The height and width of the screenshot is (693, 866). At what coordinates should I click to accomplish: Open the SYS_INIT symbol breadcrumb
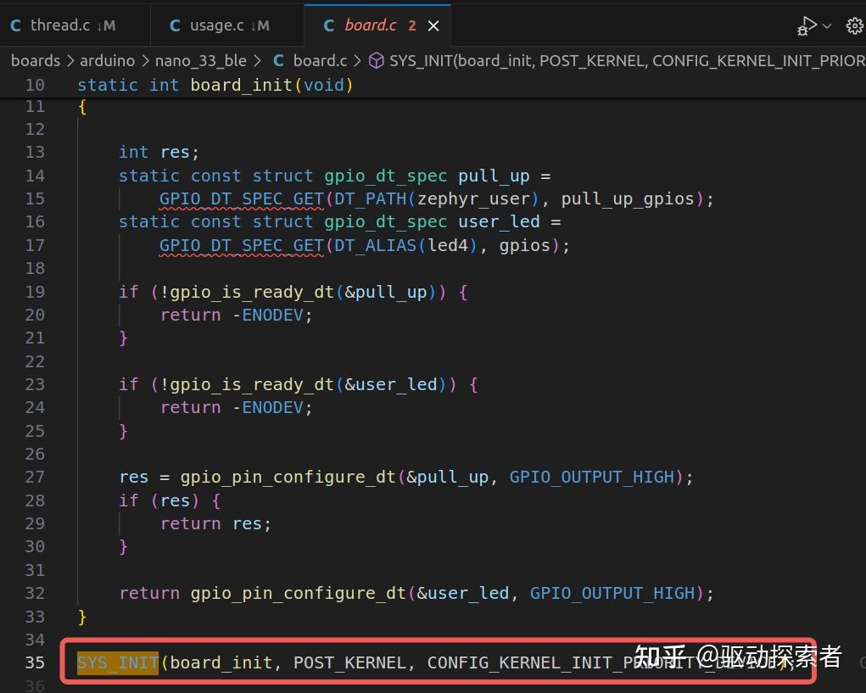point(617,61)
